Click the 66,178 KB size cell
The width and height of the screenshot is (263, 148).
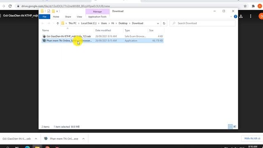(x=157, y=41)
